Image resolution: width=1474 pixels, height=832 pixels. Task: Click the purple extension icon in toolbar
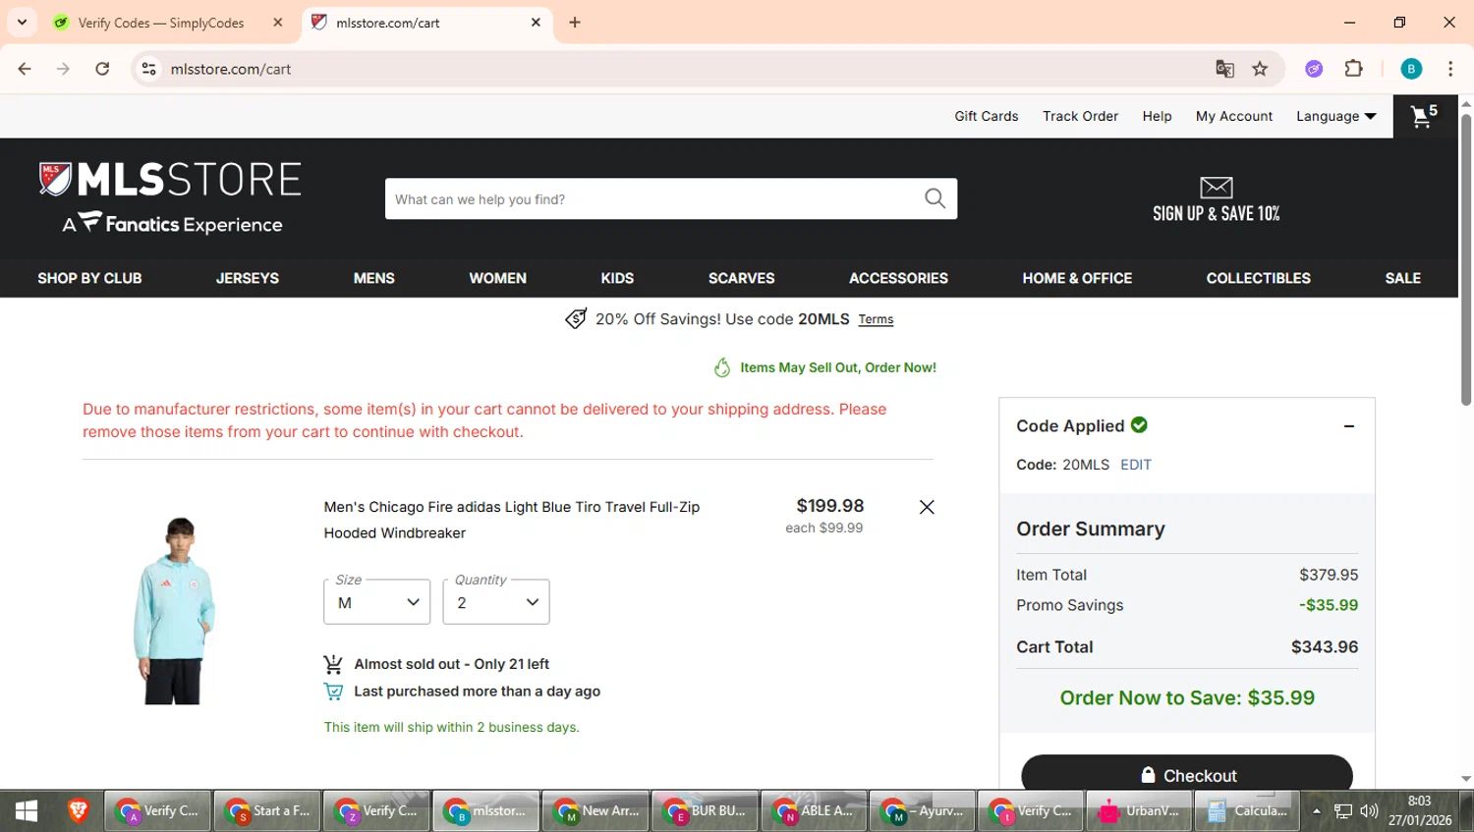point(1314,69)
